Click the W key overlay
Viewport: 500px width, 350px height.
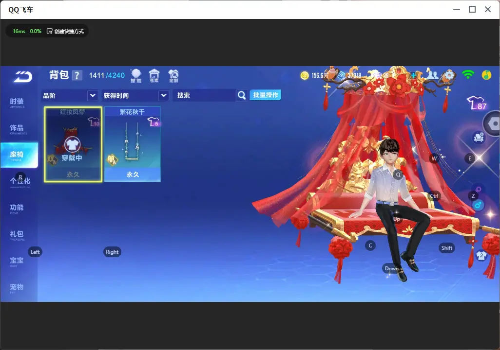434,158
